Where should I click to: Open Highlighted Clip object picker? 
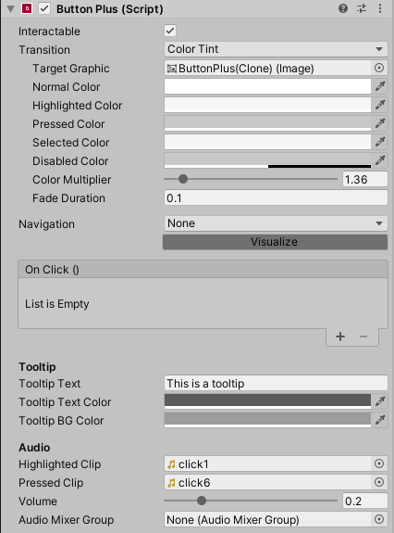point(379,463)
